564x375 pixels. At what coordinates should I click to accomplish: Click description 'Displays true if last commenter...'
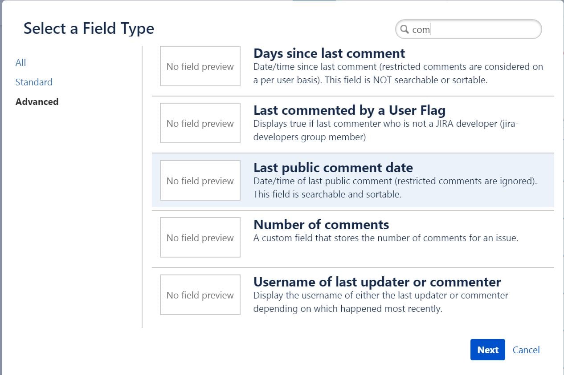point(386,130)
